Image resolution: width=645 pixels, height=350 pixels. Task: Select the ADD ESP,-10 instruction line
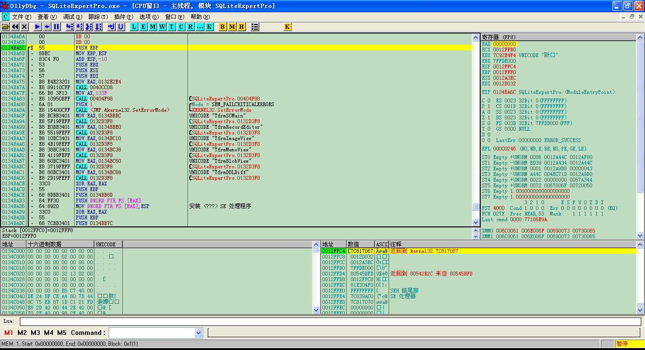pos(236,59)
